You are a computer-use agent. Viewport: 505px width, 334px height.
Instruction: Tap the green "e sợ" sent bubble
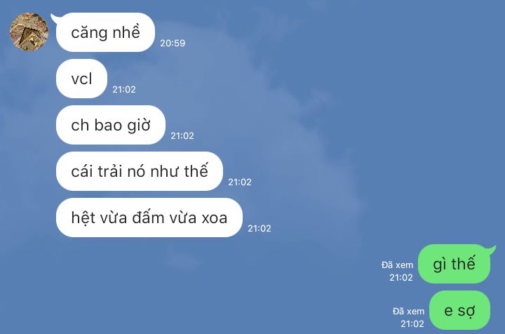[x=459, y=310]
